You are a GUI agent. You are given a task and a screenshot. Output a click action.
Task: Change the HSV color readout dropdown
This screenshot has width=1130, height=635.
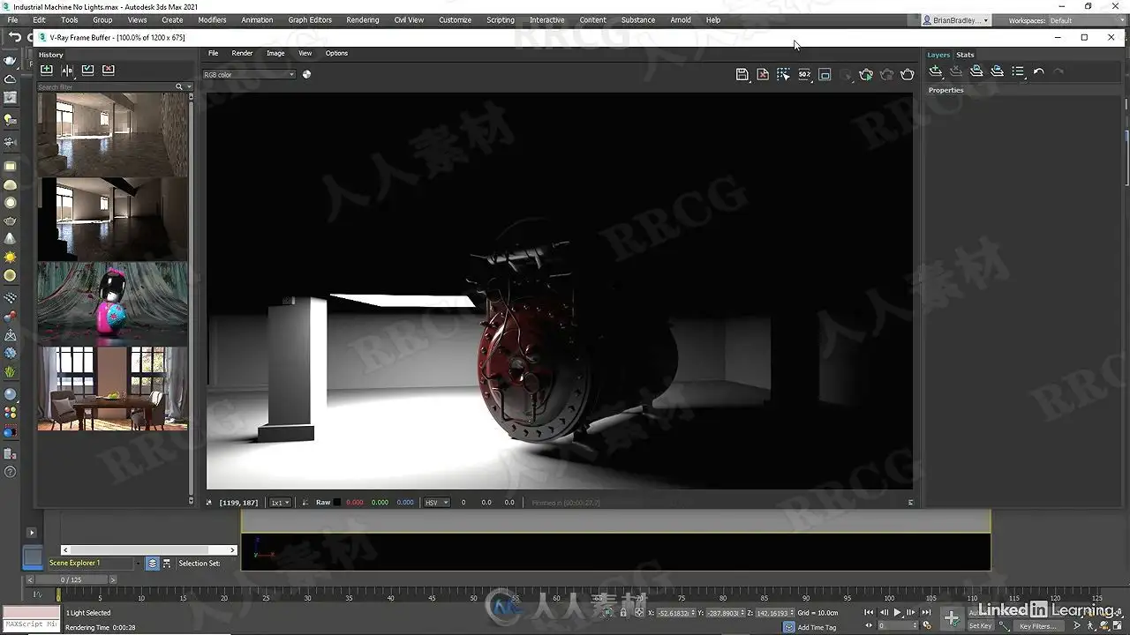tap(436, 503)
